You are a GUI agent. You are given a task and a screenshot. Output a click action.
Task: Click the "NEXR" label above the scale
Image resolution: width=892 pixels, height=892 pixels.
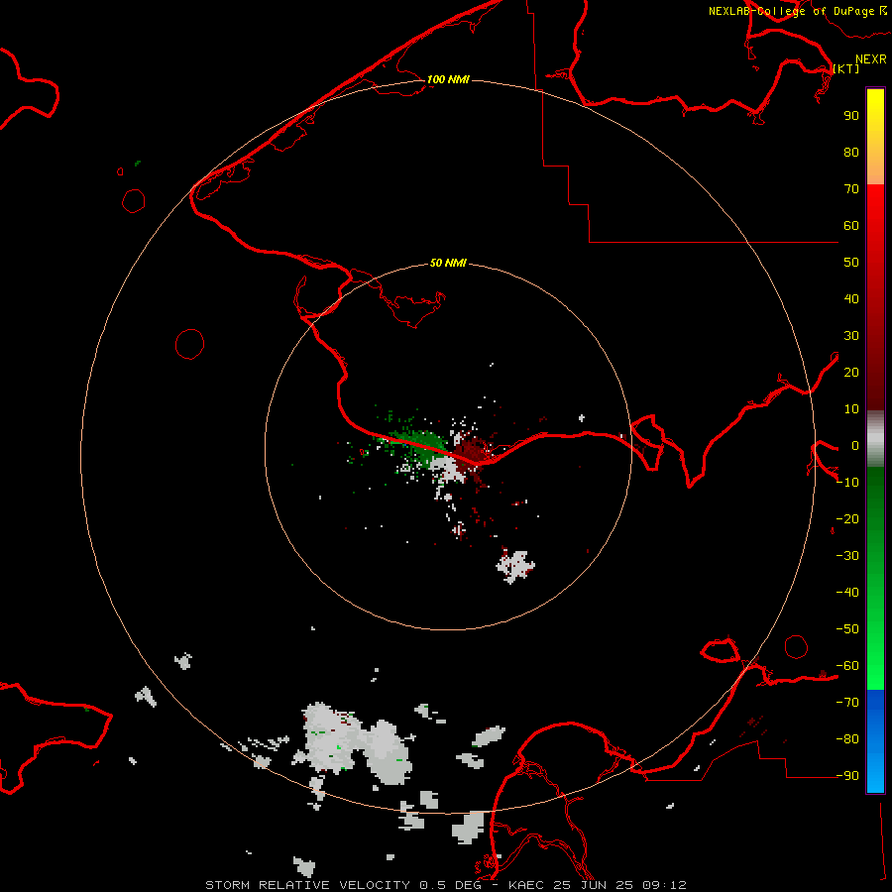[x=871, y=59]
